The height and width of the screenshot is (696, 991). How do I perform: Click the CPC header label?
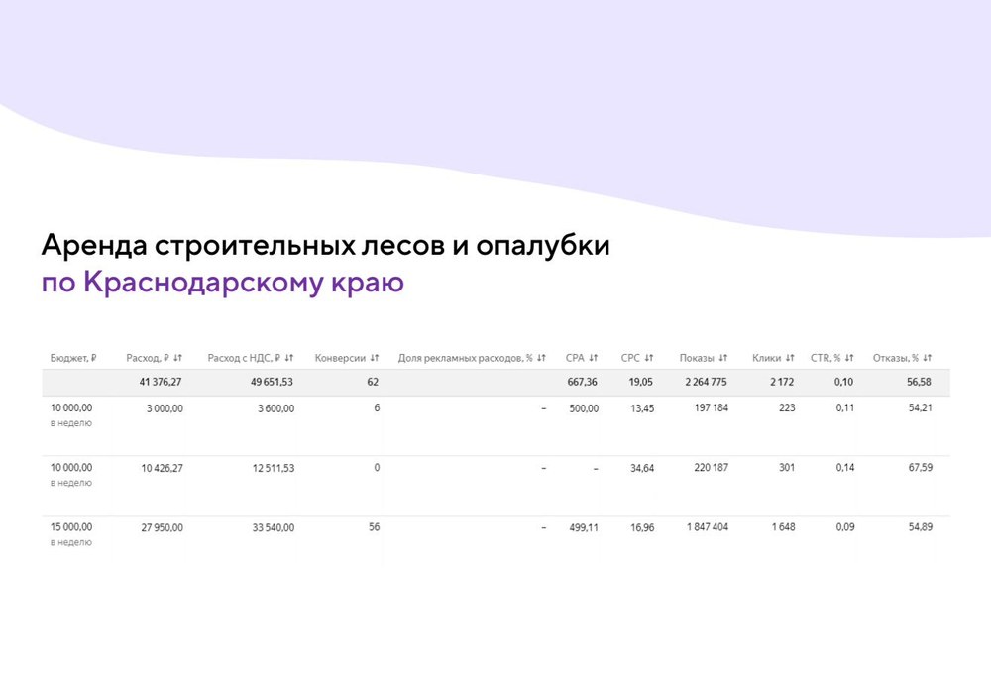(x=630, y=358)
